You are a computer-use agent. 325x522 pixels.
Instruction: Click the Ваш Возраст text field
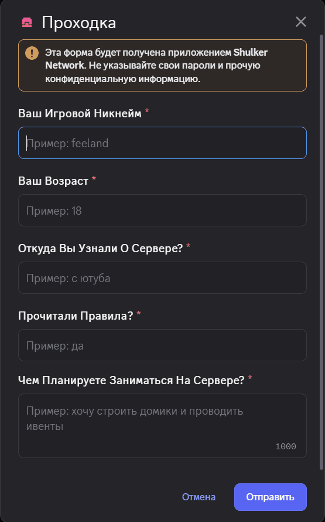[162, 211]
